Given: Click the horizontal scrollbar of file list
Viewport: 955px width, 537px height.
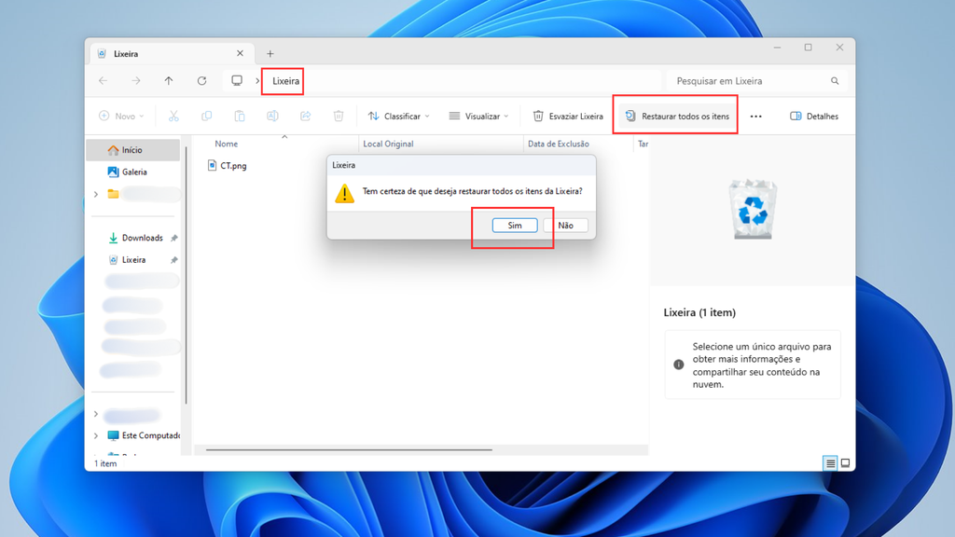Looking at the screenshot, I should [x=349, y=450].
